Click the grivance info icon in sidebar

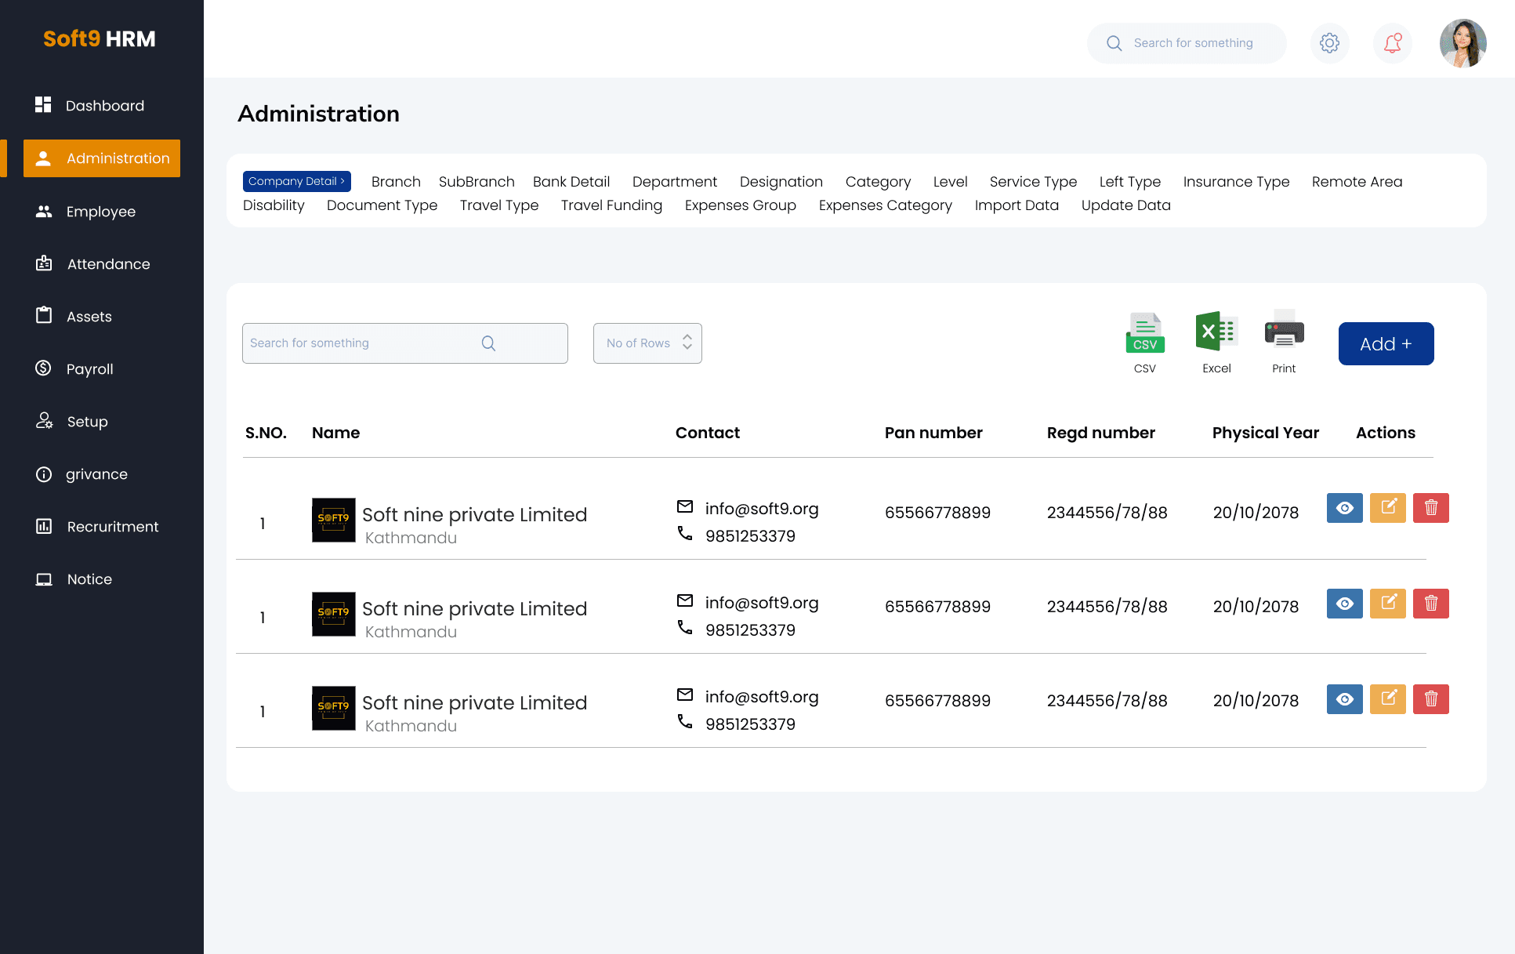click(43, 474)
